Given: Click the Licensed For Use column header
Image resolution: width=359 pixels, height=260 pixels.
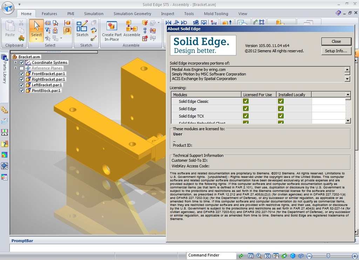Looking at the screenshot, I should point(259,95).
